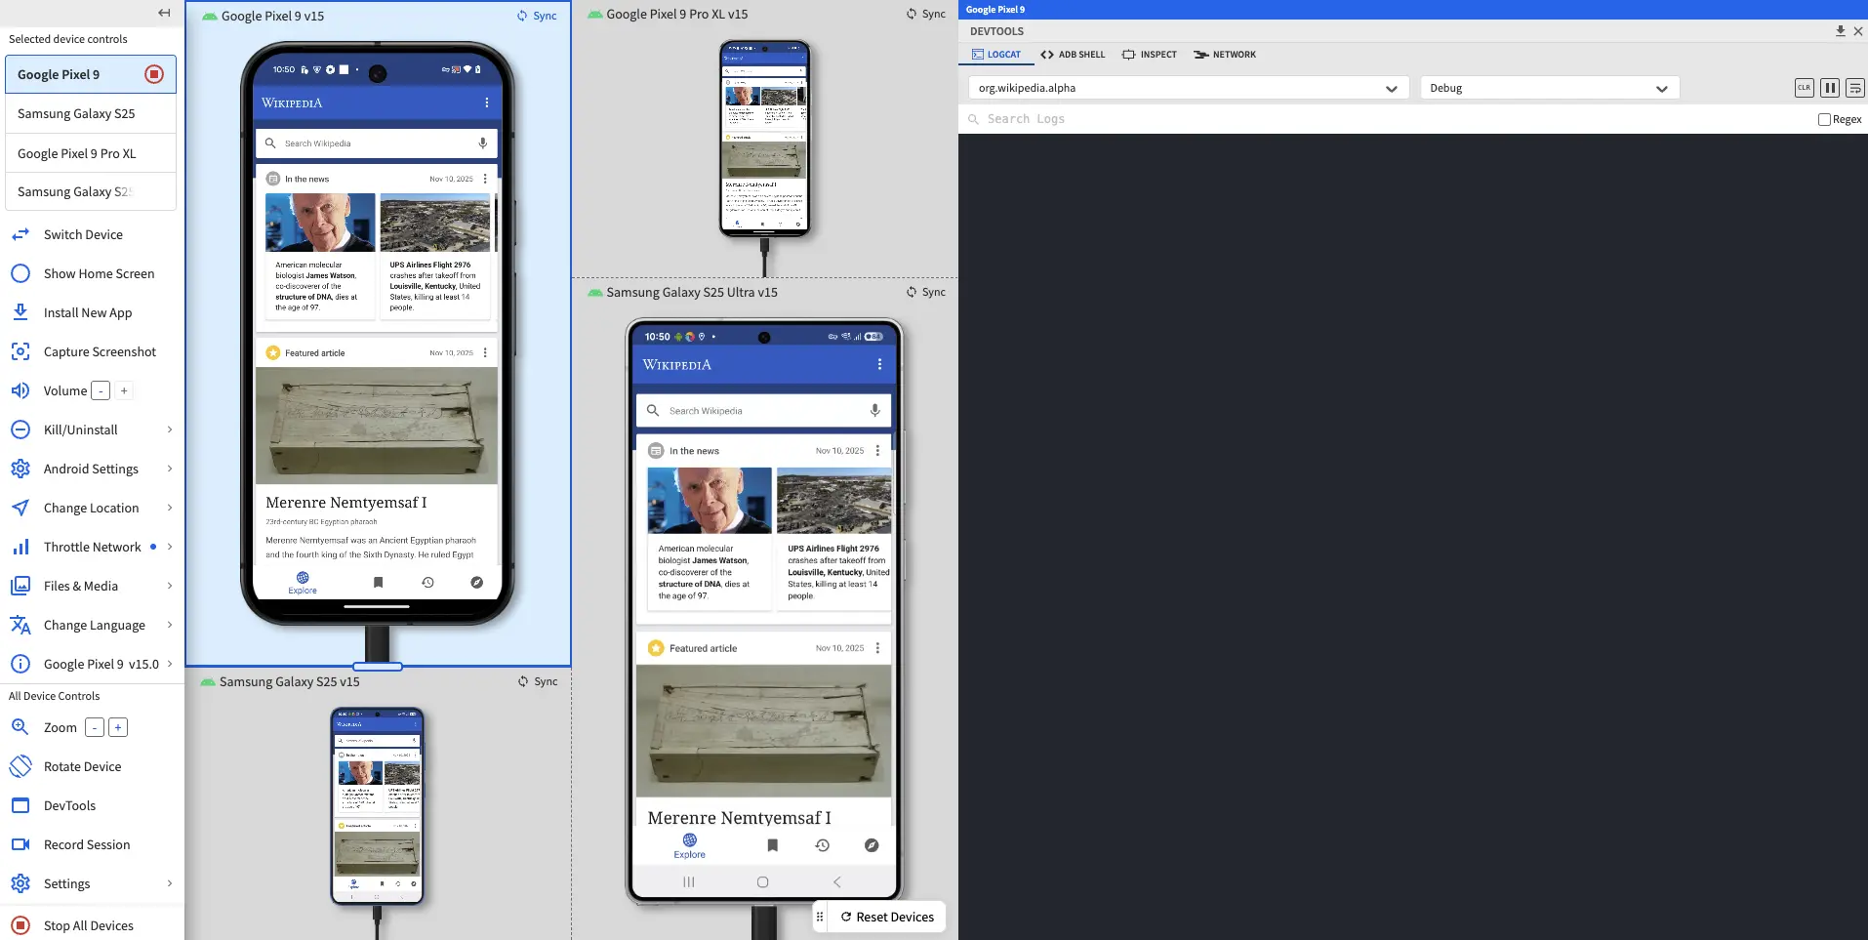
Task: Click the Record Session camera icon
Action: pyautogui.click(x=20, y=844)
